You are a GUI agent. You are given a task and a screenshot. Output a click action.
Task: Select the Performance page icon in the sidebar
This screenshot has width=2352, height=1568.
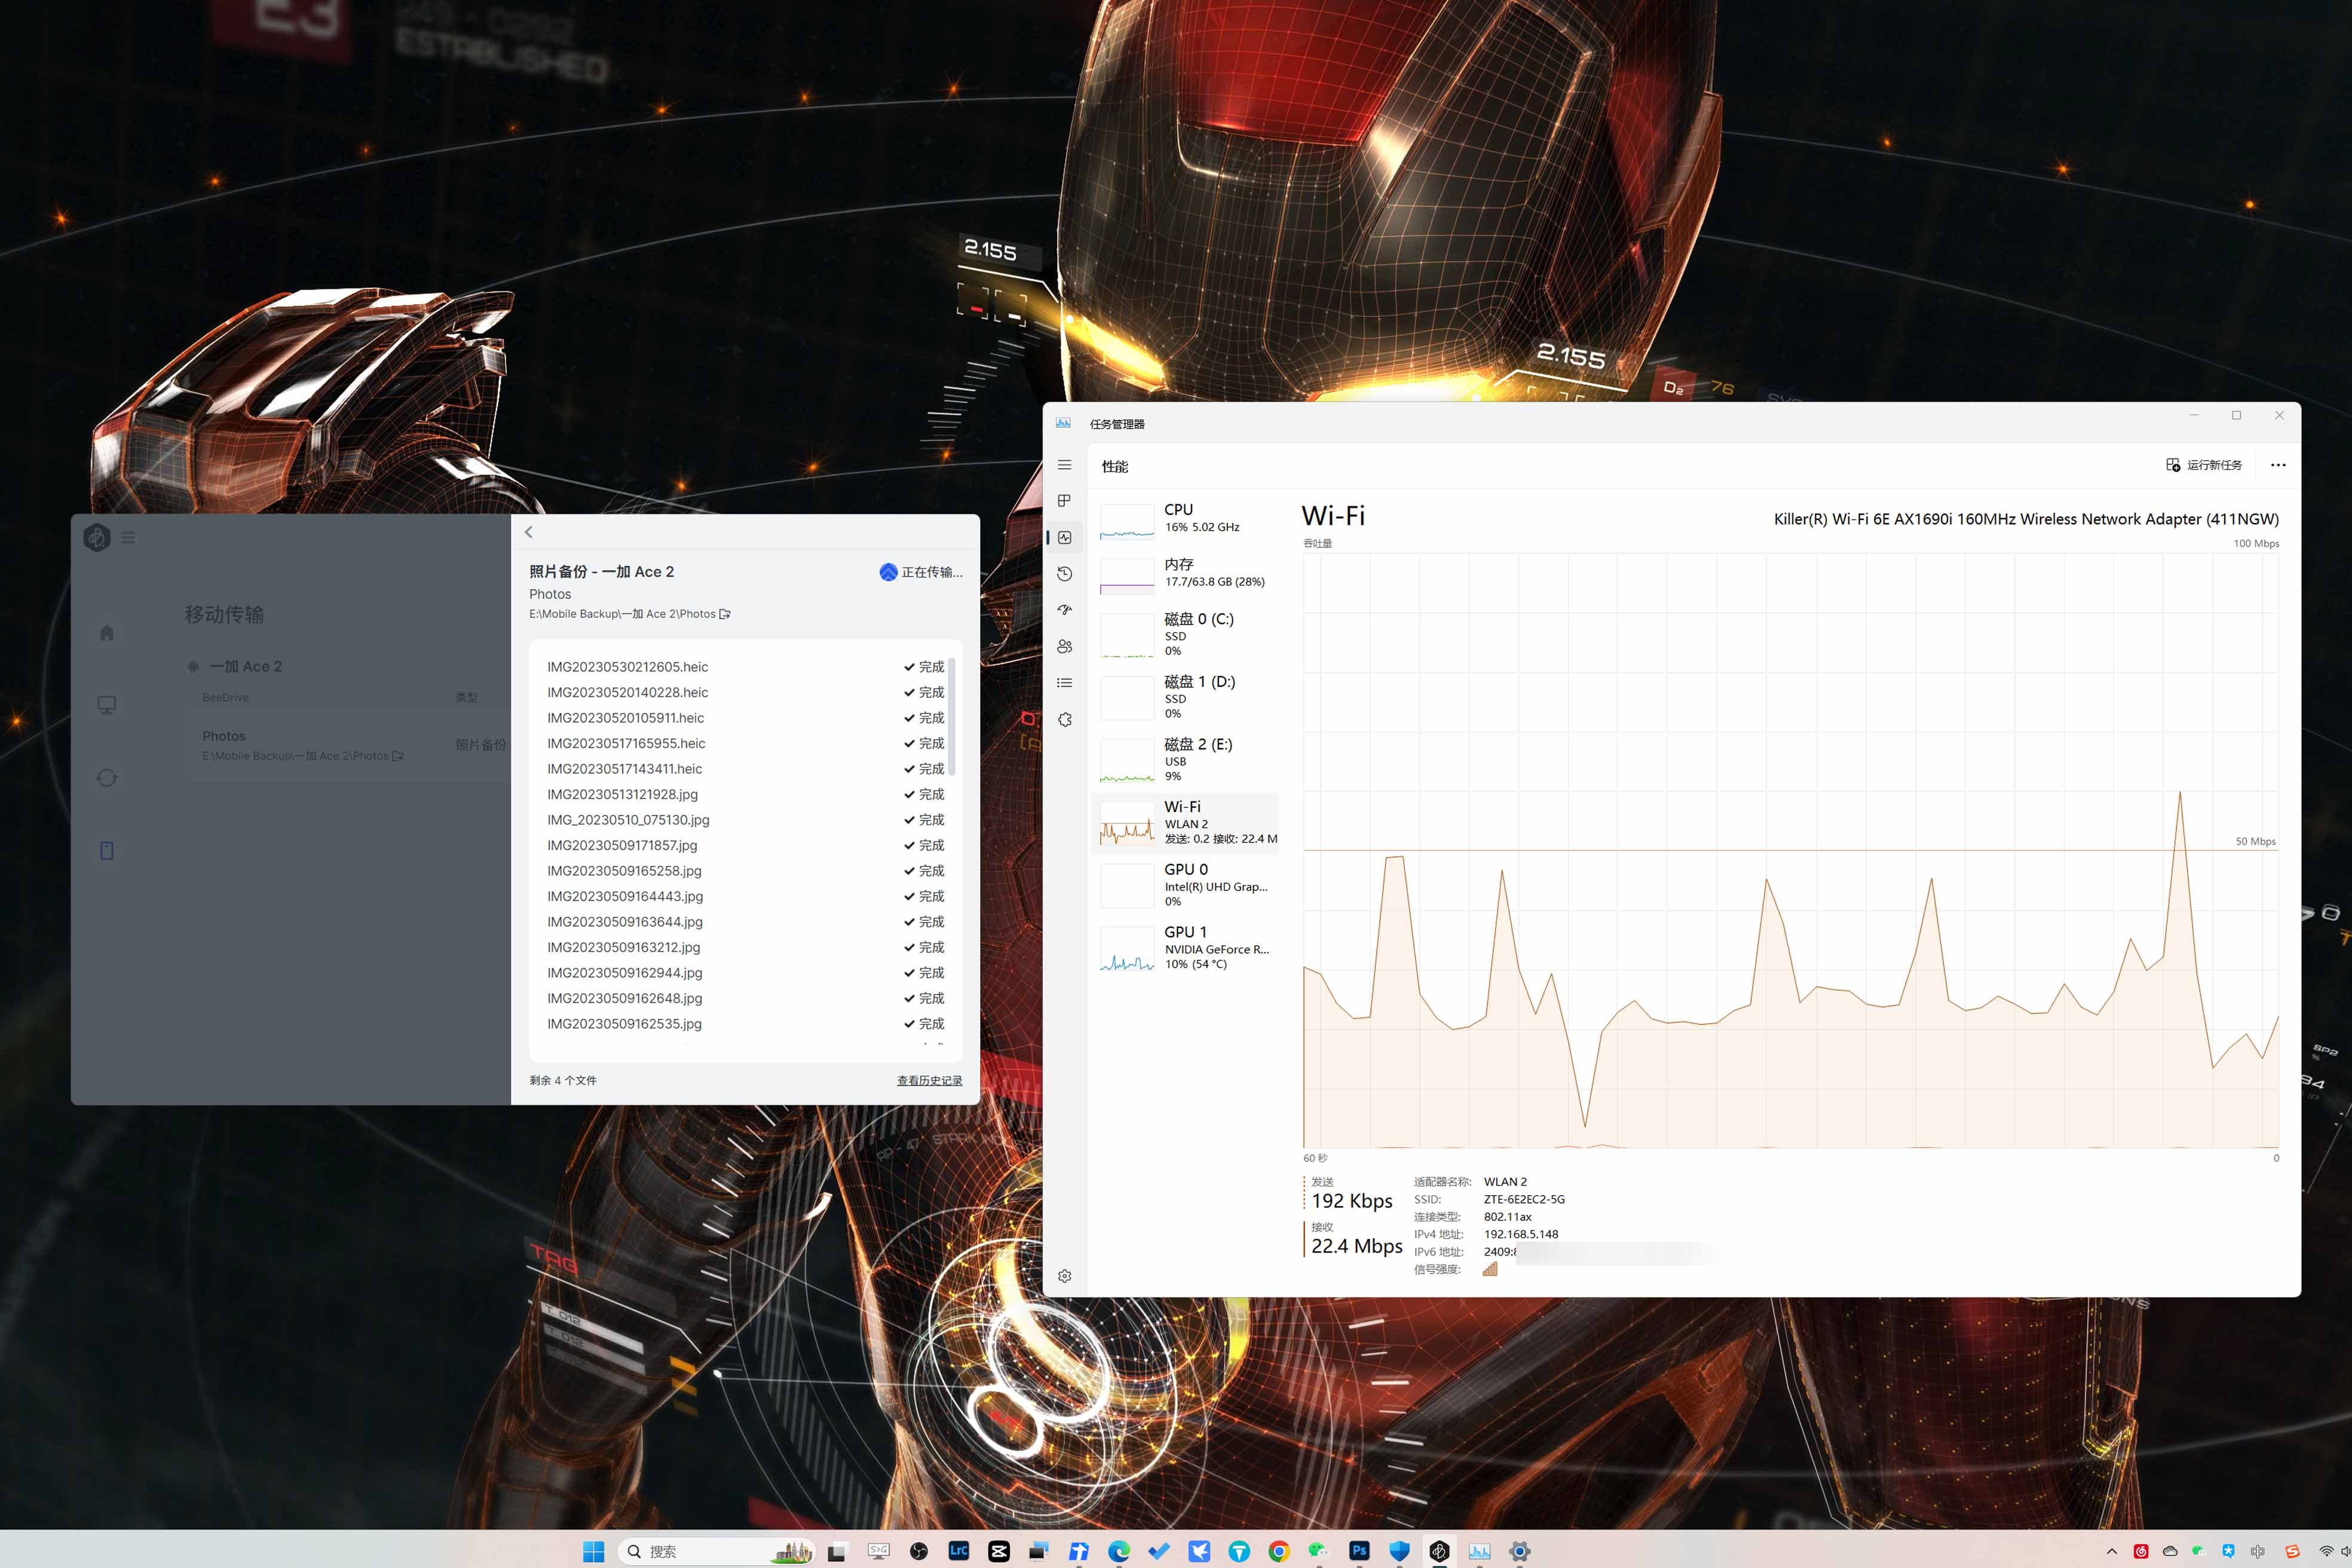1064,537
